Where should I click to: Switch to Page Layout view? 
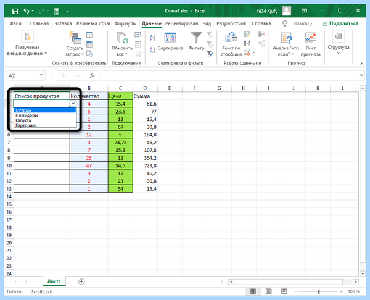[x=268, y=291]
